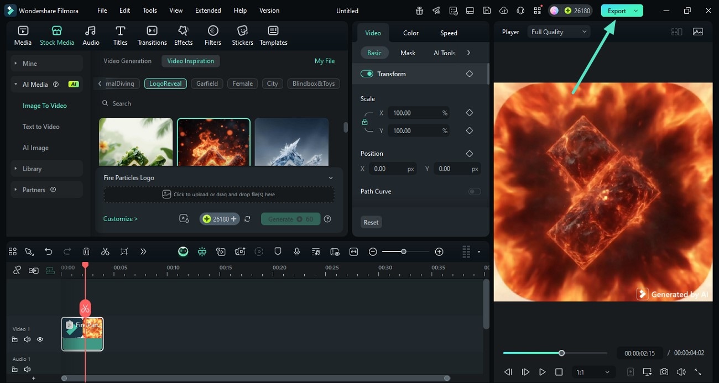
Task: Take a snapshot with camera icon
Action: click(x=664, y=372)
